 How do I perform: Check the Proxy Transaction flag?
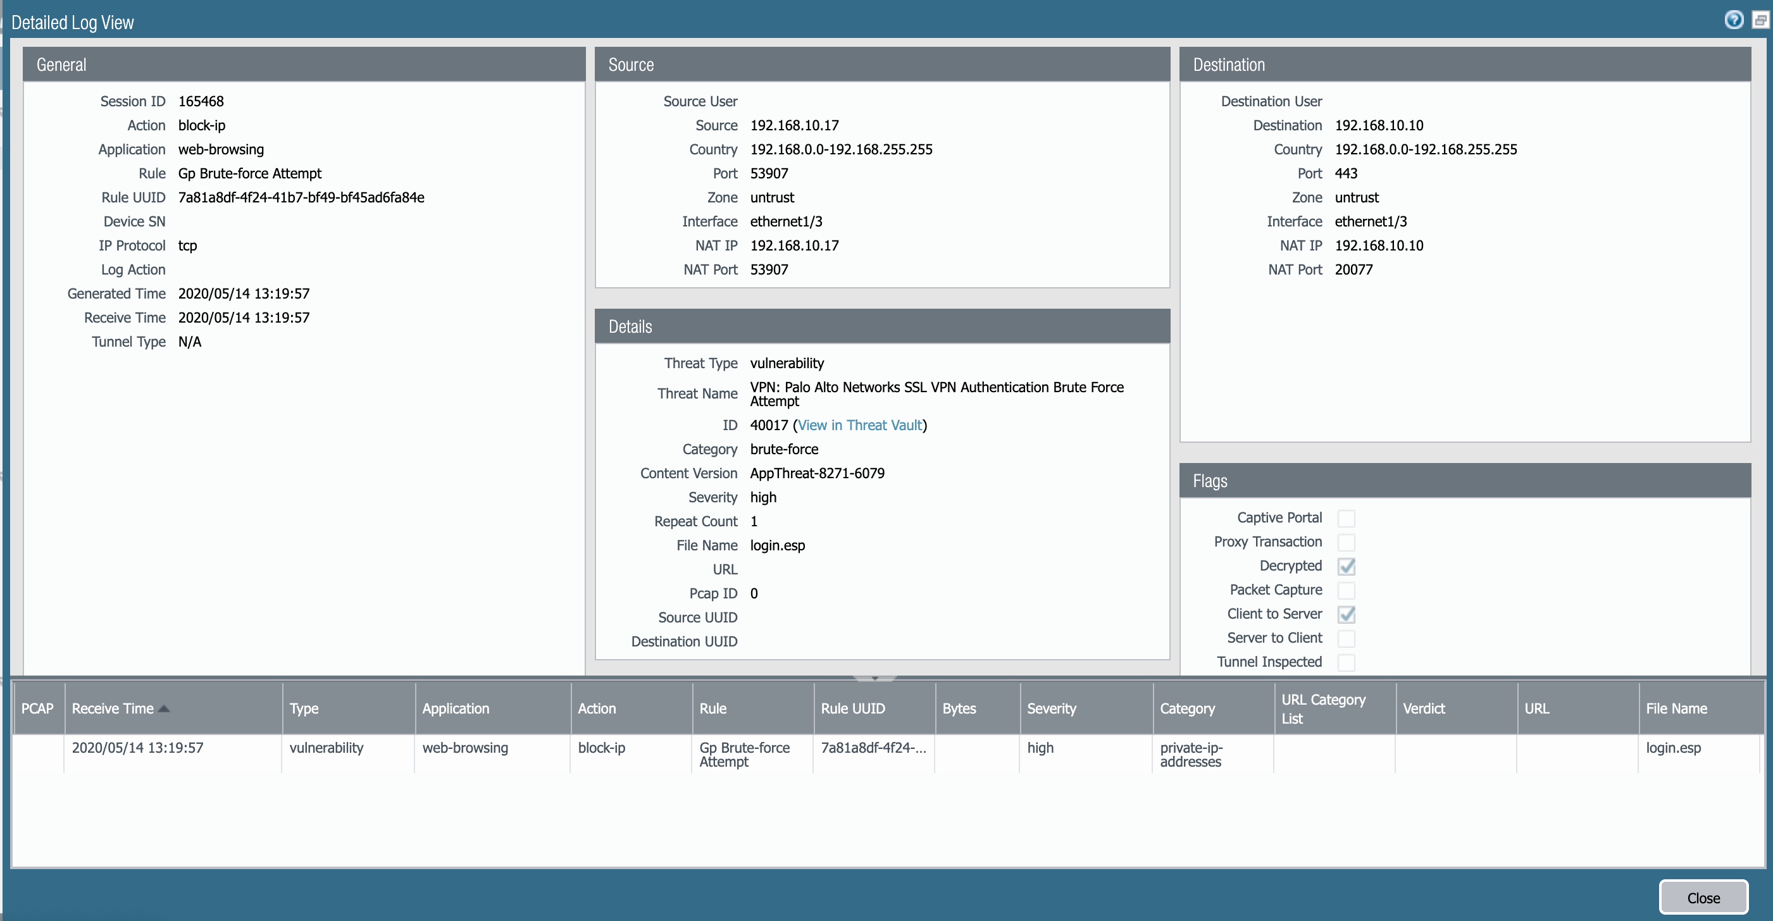pyautogui.click(x=1346, y=542)
